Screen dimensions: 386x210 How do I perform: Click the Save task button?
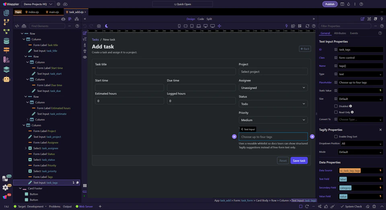(x=299, y=161)
